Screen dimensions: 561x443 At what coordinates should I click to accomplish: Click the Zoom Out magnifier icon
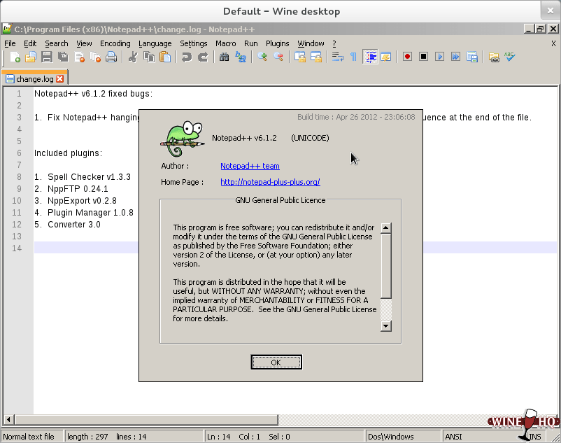[278, 57]
